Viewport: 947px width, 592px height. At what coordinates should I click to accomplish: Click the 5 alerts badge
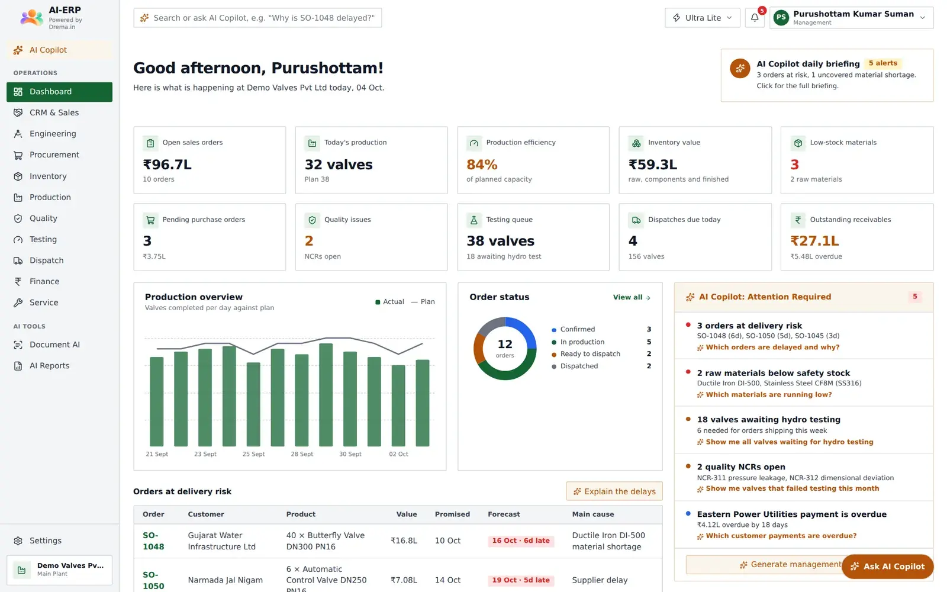tap(882, 63)
